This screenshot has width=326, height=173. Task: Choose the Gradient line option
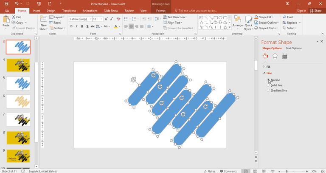268,90
